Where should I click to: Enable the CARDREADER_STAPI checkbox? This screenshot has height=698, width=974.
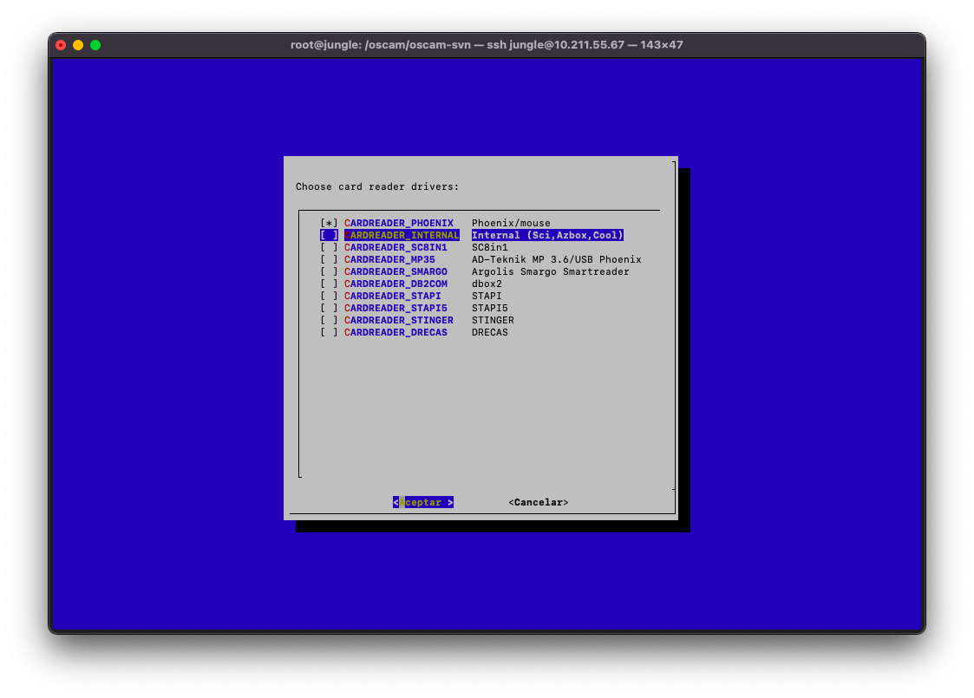coord(329,297)
